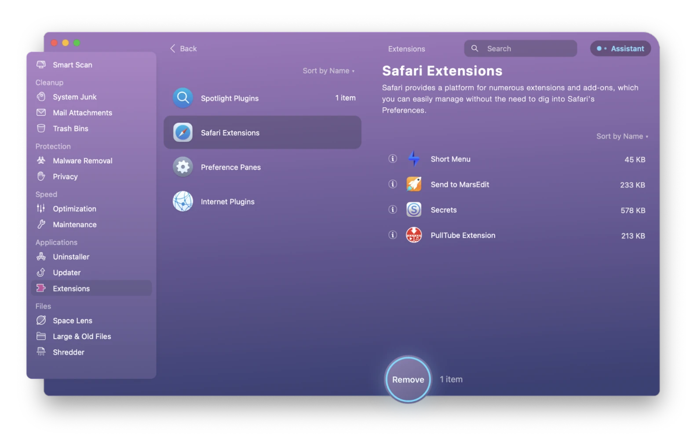686x439 pixels.
Task: Click the Malware Removal biohazard icon
Action: [41, 161]
